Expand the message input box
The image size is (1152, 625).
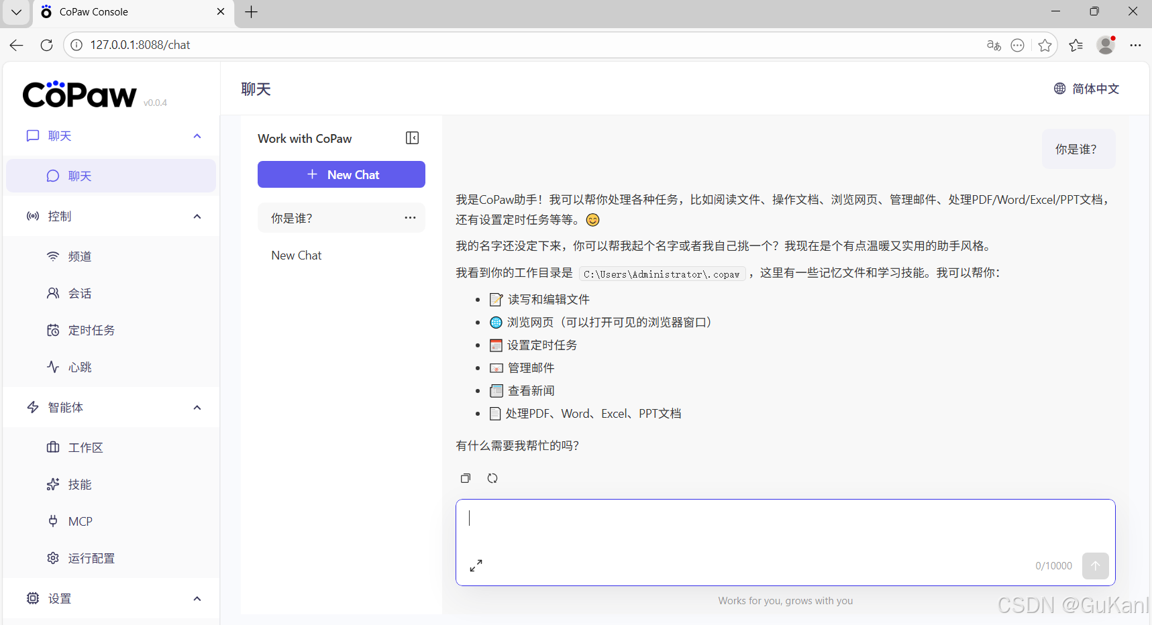pos(476,565)
